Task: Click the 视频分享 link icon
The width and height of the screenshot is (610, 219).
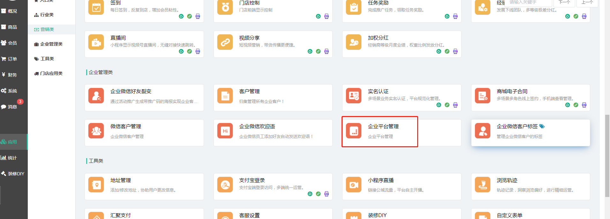Action: pos(225,42)
